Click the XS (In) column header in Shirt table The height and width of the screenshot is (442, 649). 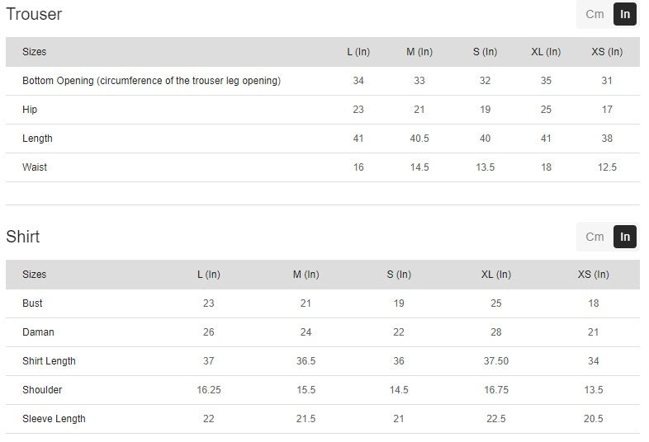pyautogui.click(x=594, y=275)
